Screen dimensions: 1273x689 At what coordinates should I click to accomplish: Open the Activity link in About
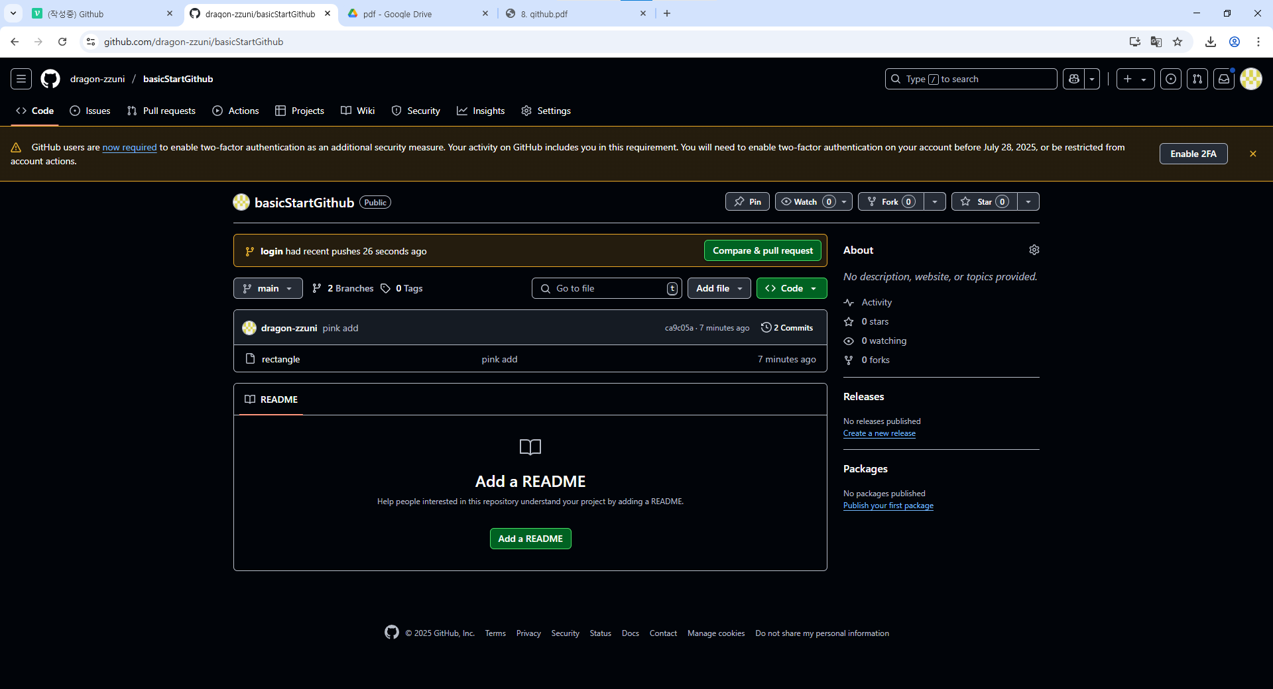(x=877, y=302)
